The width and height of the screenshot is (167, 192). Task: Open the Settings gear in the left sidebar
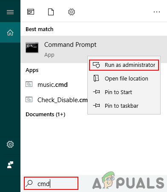click(x=10, y=144)
